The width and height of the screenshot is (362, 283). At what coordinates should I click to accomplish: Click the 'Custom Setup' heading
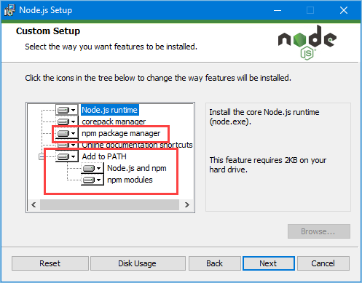(48, 31)
